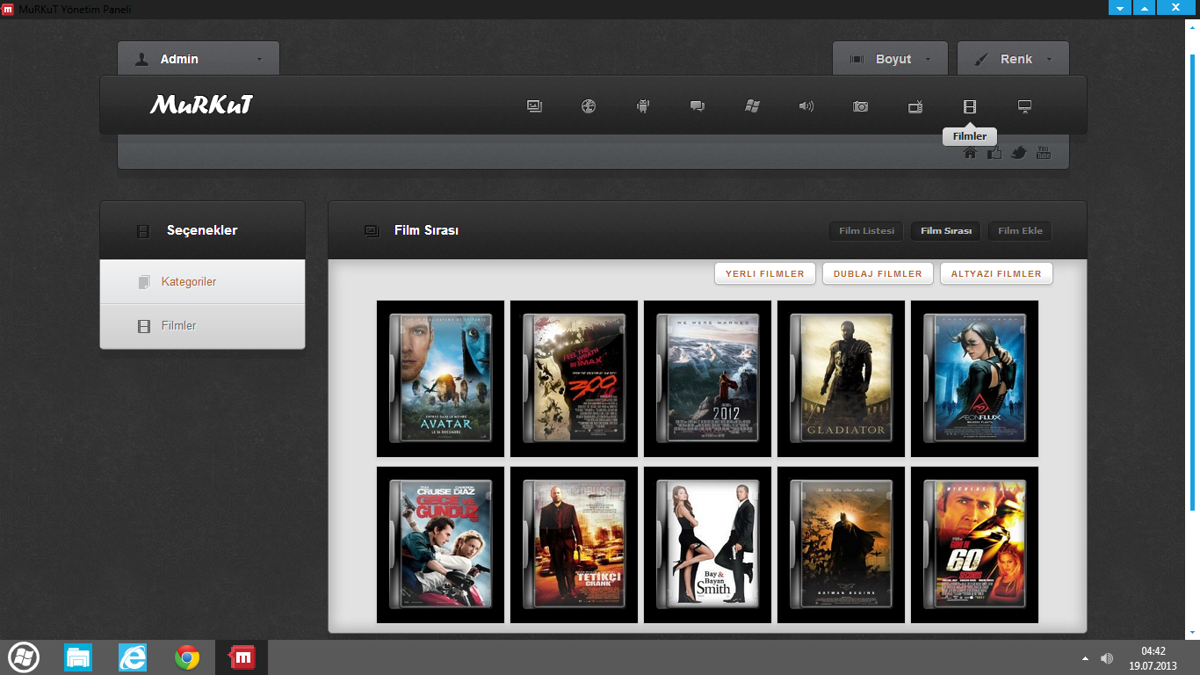Screen dimensions: 1200x675
Task: Click the Windows logo icon in navbar
Action: point(752,106)
